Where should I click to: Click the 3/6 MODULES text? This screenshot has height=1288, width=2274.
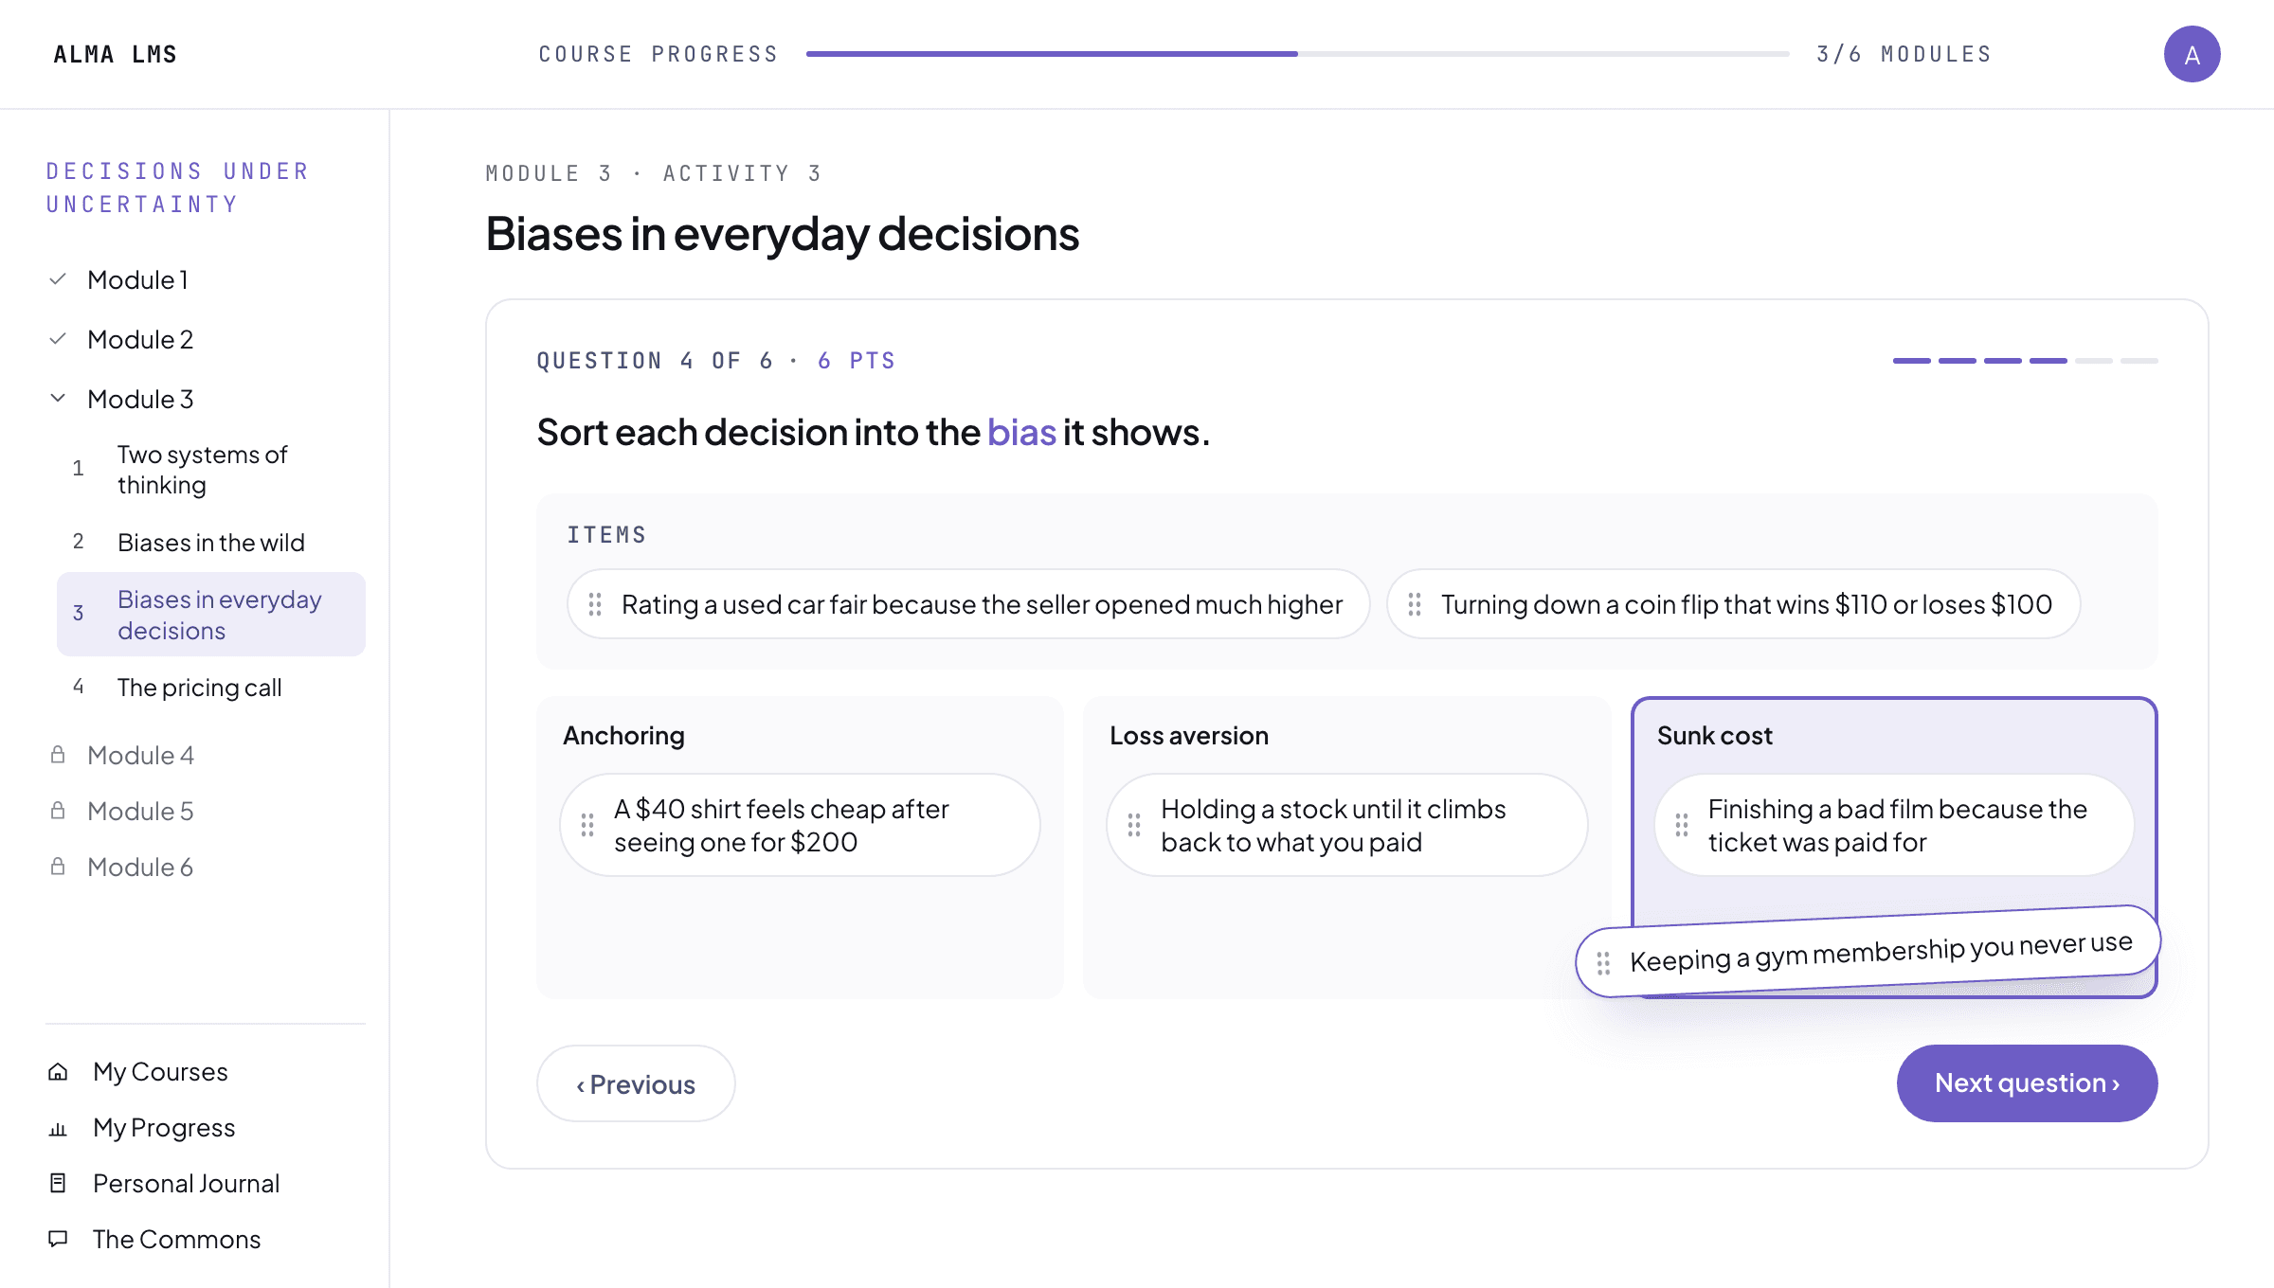coord(1904,54)
